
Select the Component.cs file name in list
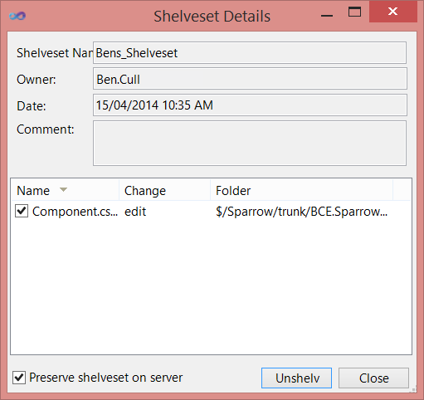pos(75,212)
